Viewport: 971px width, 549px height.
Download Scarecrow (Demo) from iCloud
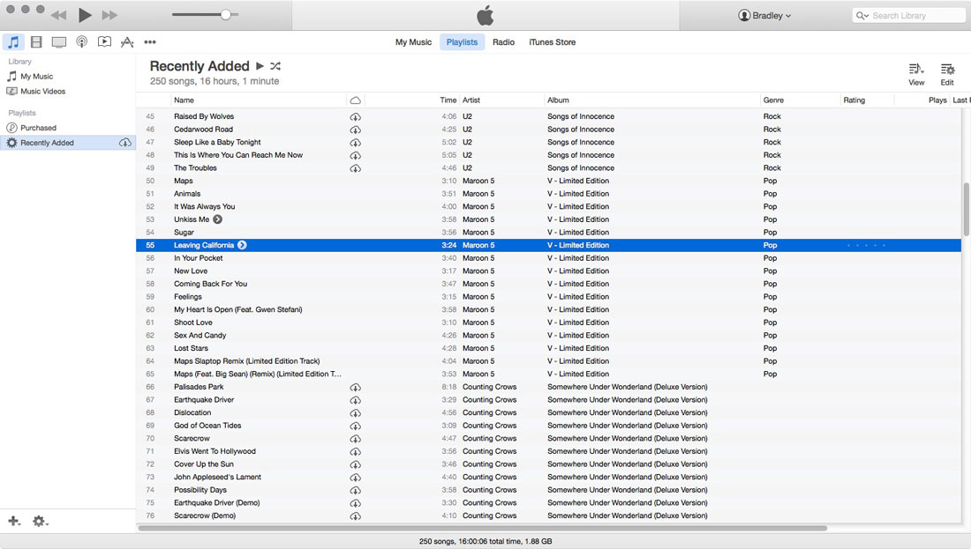point(356,516)
